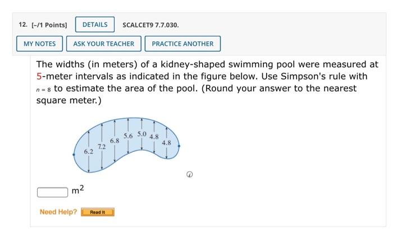
Task: Click the n = 8 expression in the problem
Action: coord(44,90)
